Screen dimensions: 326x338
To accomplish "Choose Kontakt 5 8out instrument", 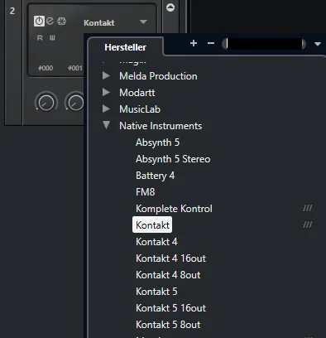I will [x=168, y=325].
